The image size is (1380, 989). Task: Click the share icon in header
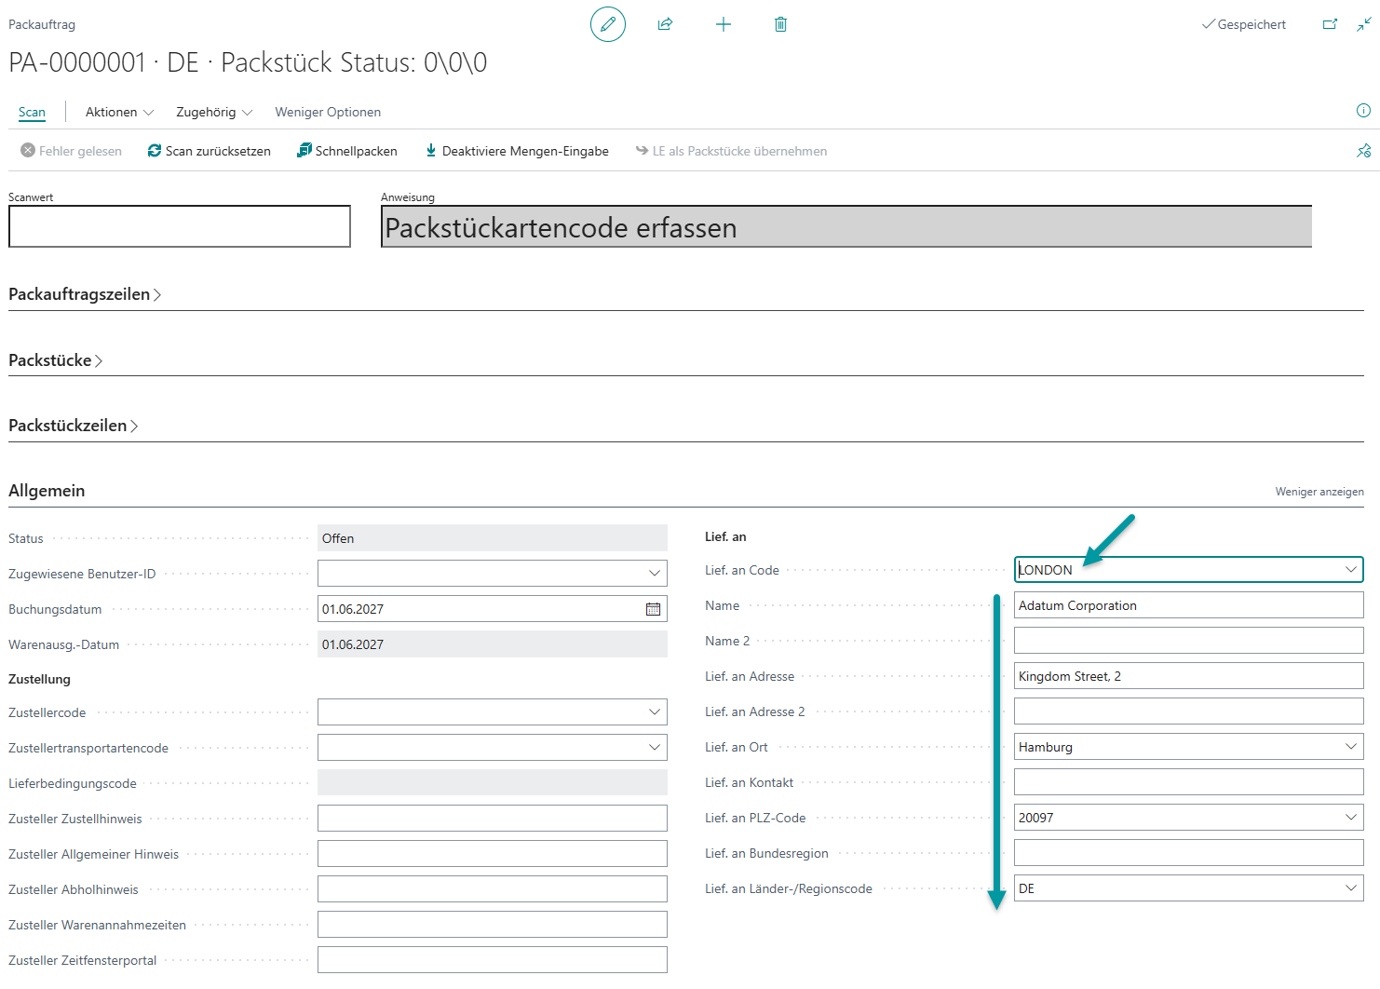coord(665,24)
